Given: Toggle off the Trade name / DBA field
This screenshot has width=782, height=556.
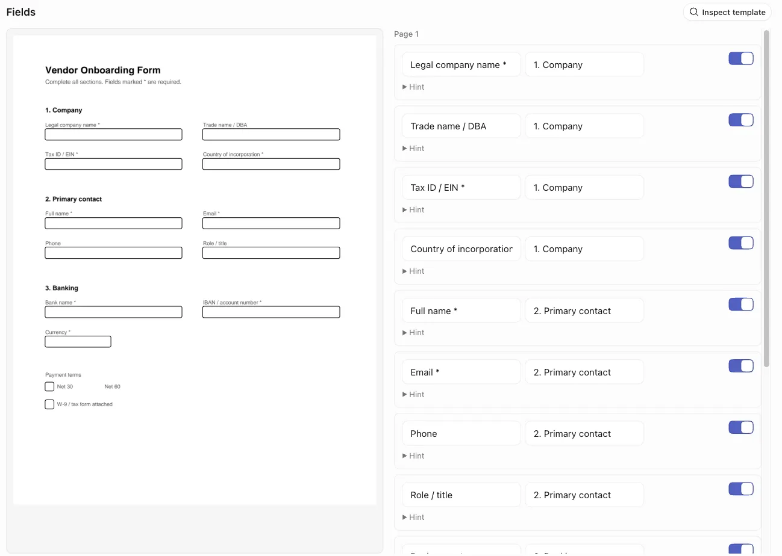Looking at the screenshot, I should pos(741,120).
